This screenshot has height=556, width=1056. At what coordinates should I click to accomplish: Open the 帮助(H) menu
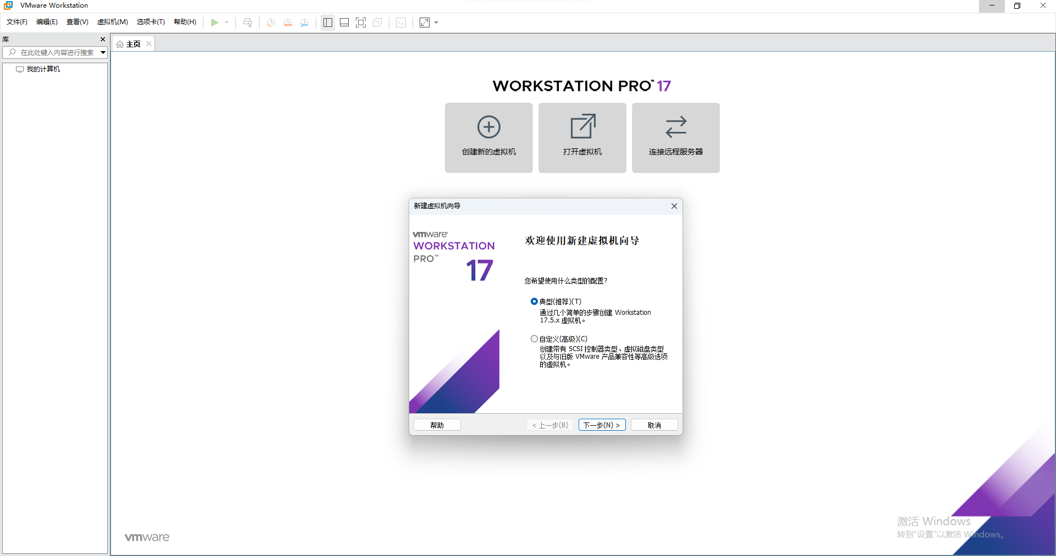pos(185,22)
